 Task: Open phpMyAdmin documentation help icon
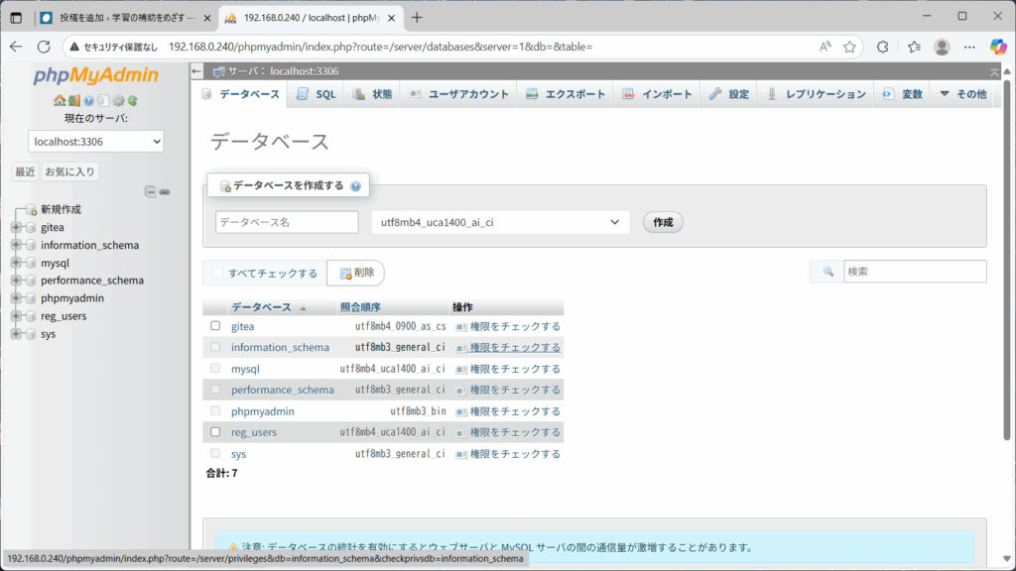pyautogui.click(x=88, y=100)
